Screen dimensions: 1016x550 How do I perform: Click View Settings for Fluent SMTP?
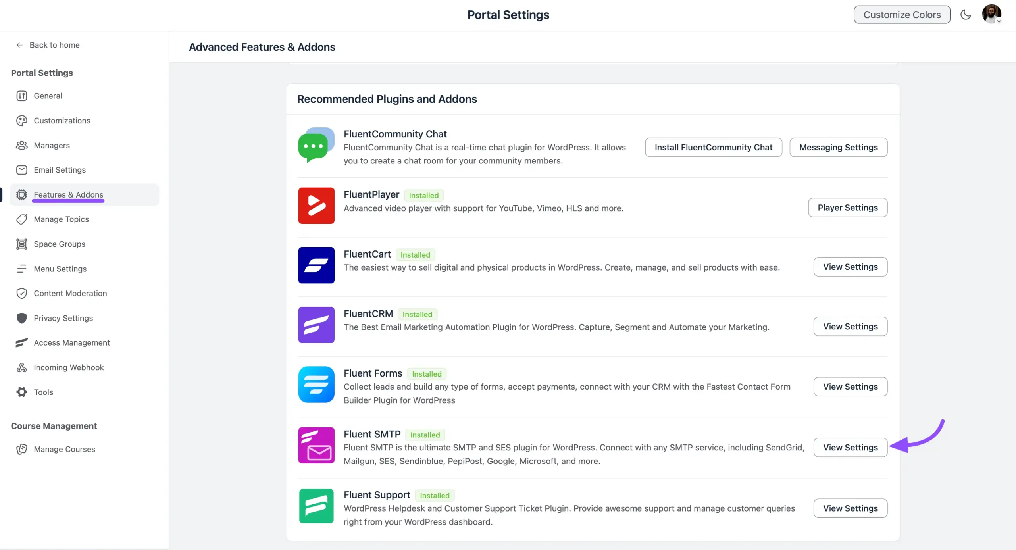(x=850, y=448)
